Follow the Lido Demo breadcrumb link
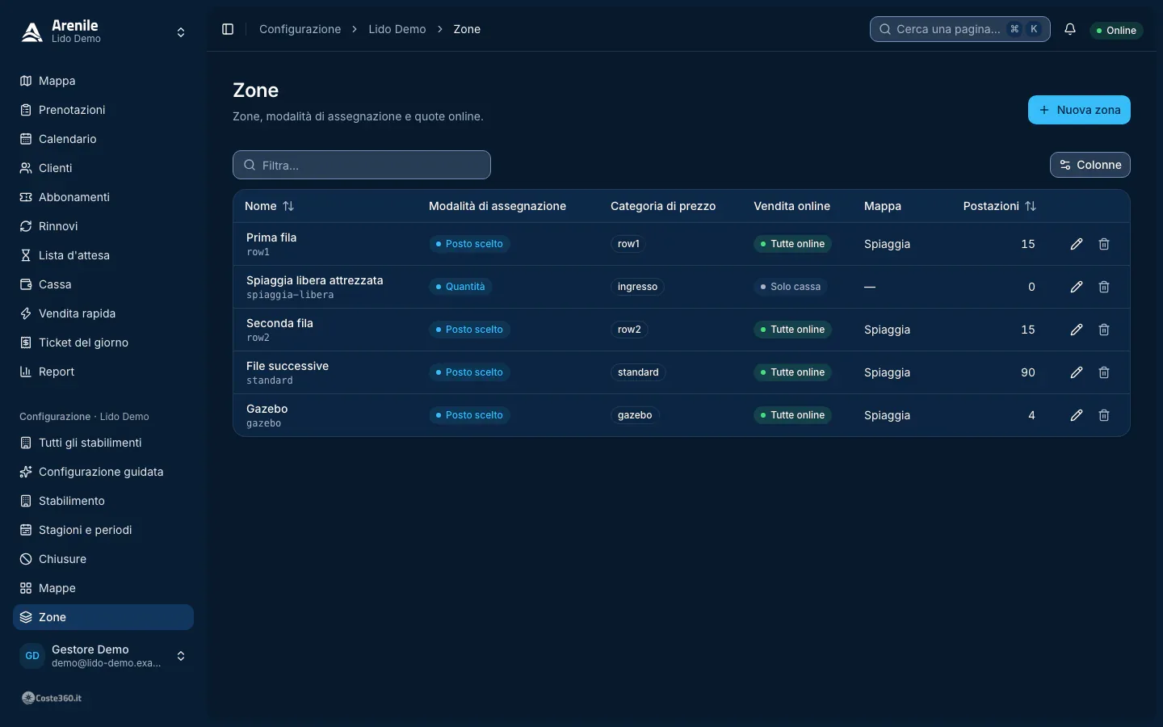 pyautogui.click(x=397, y=29)
